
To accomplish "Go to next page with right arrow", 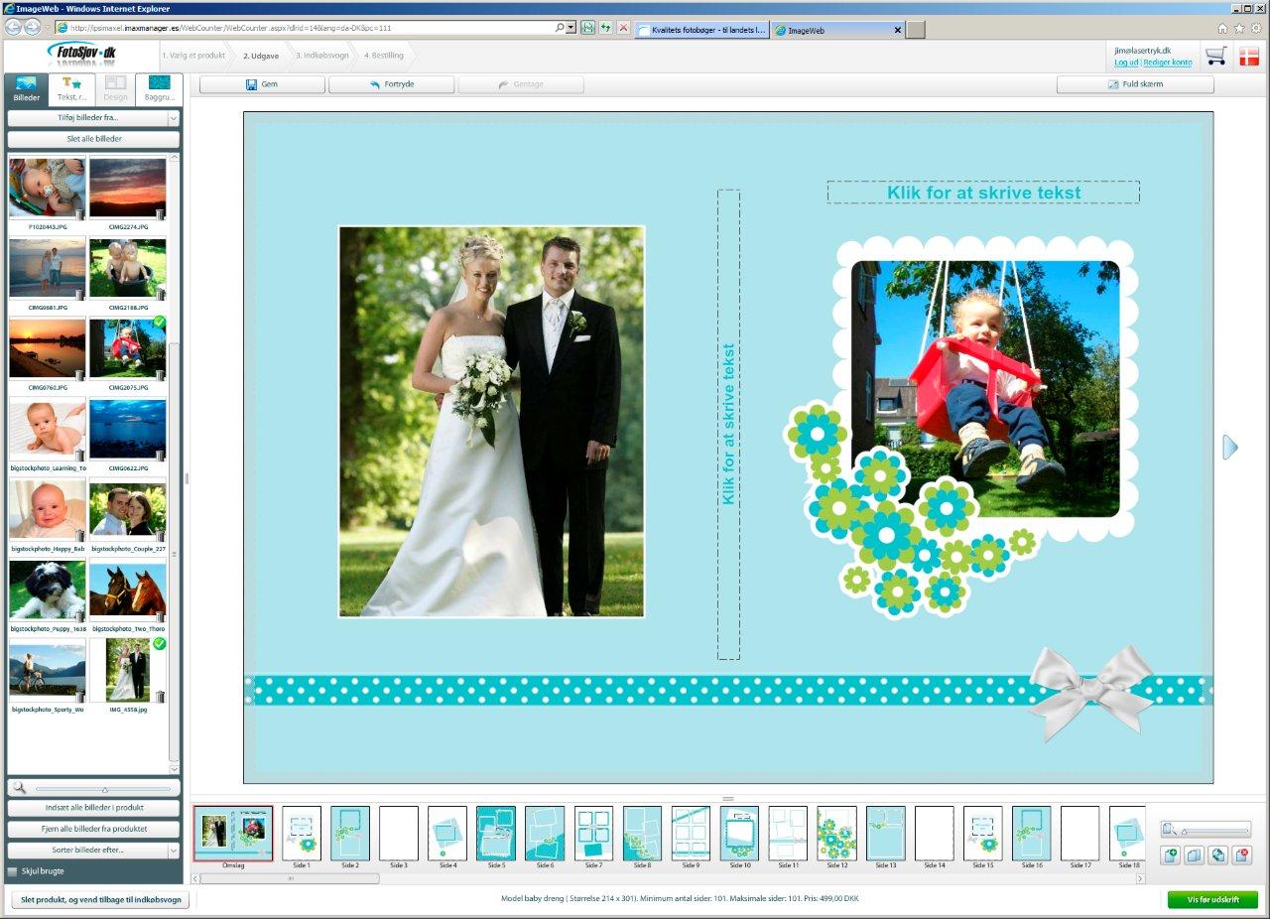I will [x=1230, y=448].
